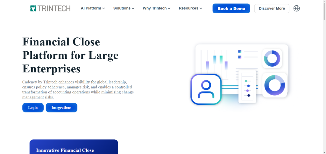Click the Financial Close Platform headline
Image resolution: width=326 pixels, height=154 pixels.
point(70,55)
